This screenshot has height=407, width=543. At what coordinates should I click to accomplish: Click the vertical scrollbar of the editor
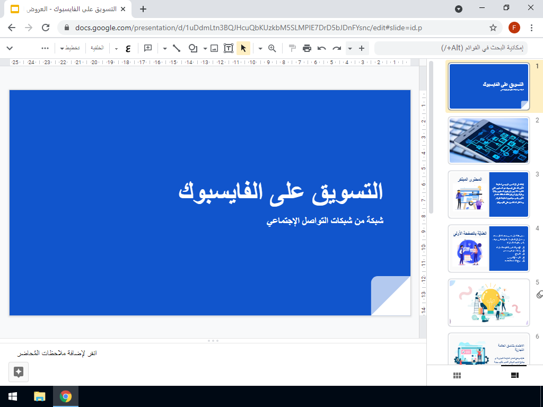pyautogui.click(x=431, y=138)
